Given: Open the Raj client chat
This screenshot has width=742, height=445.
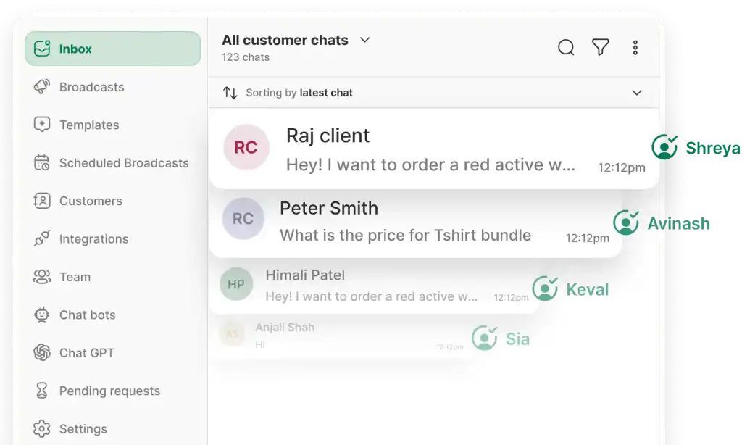Looking at the screenshot, I should [x=433, y=149].
